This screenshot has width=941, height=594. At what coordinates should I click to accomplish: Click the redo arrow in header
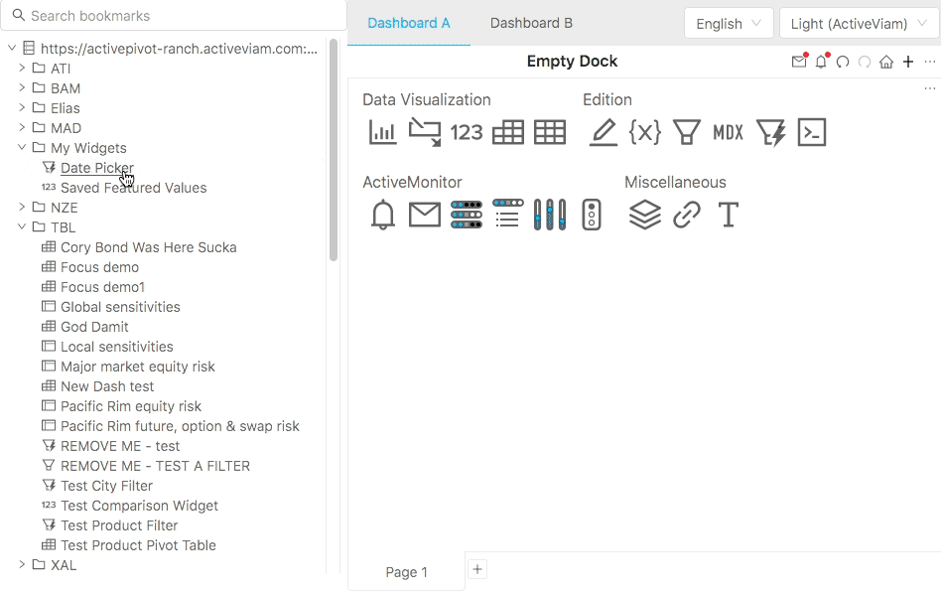[865, 62]
